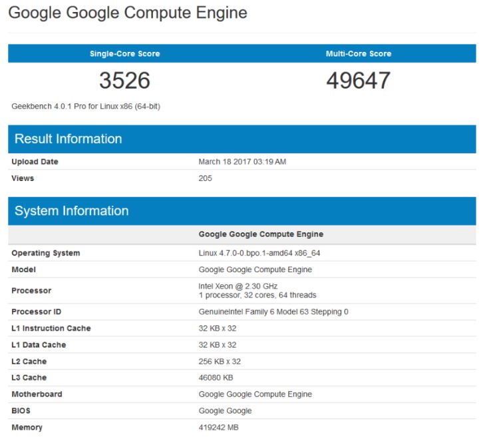Screen dimensions: 483x438
Task: Click the L2 Cache label
Action: (x=29, y=361)
